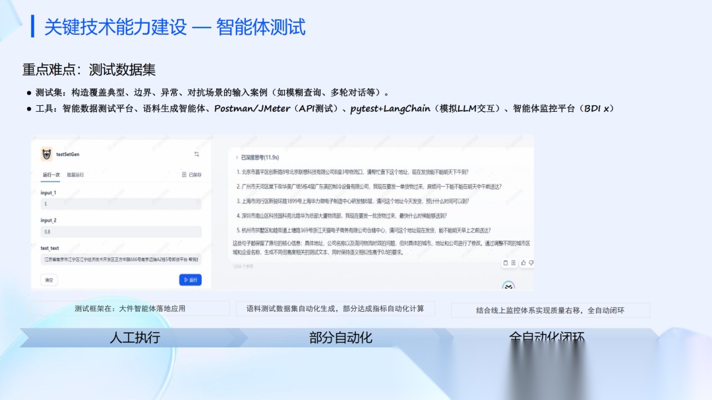Click the test_text input field
Screen dimensions: 712x400
121,260
